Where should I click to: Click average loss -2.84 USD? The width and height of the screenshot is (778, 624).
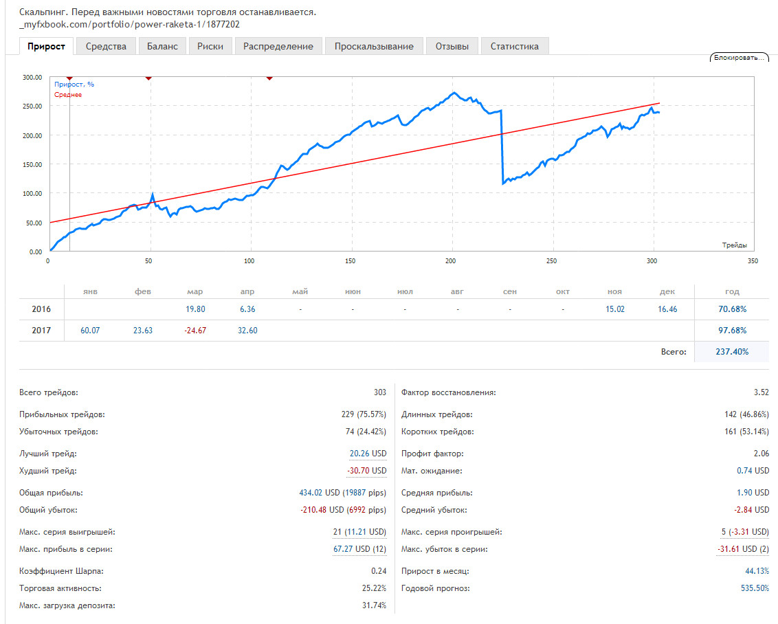coord(752,510)
